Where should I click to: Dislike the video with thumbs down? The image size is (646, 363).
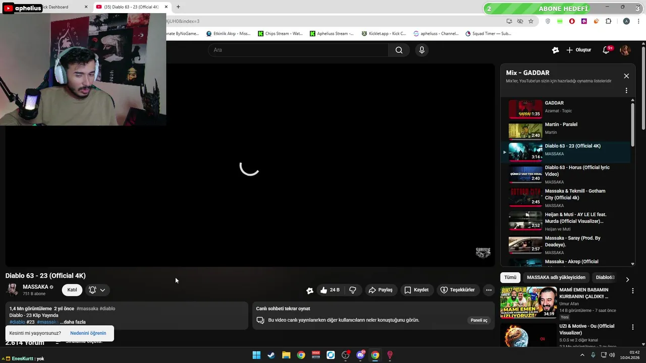tap(353, 290)
